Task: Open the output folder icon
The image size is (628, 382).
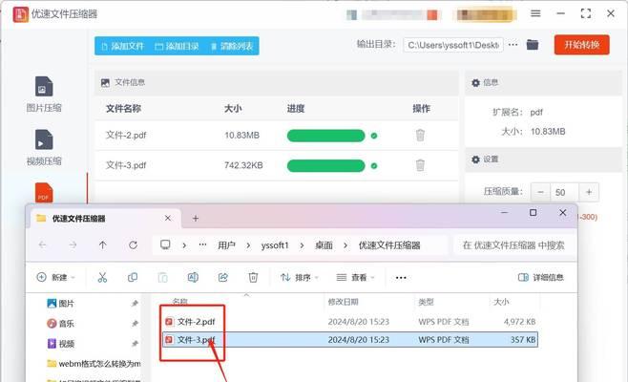Action: pos(533,45)
